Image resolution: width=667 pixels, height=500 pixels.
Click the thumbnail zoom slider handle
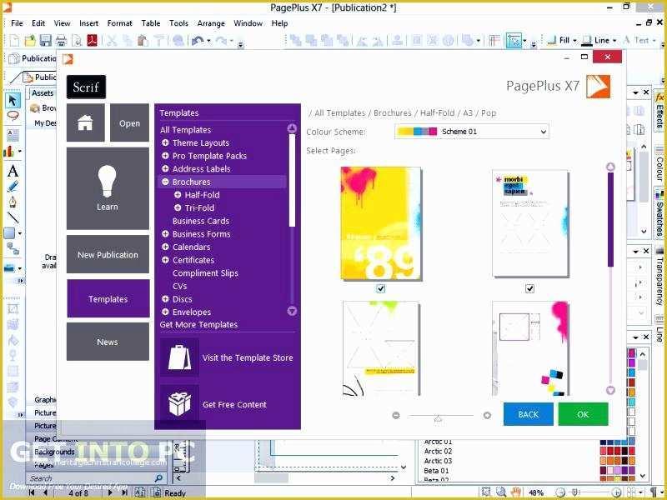(438, 418)
